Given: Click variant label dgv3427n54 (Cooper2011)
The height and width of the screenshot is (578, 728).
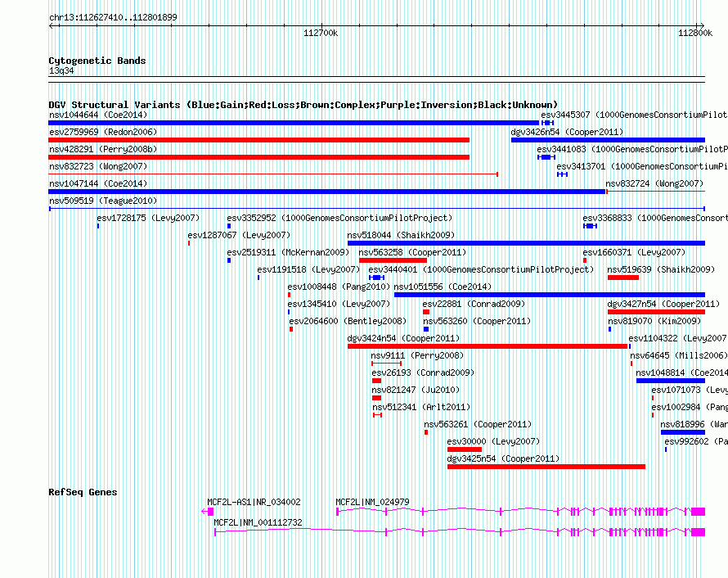Looking at the screenshot, I should coord(663,304).
